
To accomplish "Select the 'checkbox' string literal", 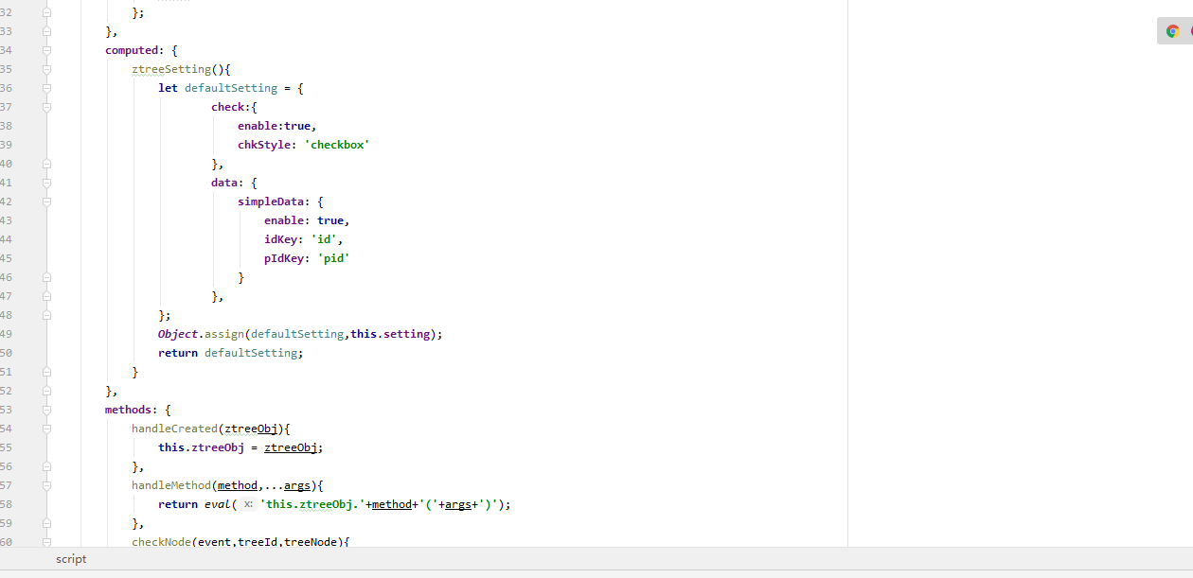I will coord(339,144).
